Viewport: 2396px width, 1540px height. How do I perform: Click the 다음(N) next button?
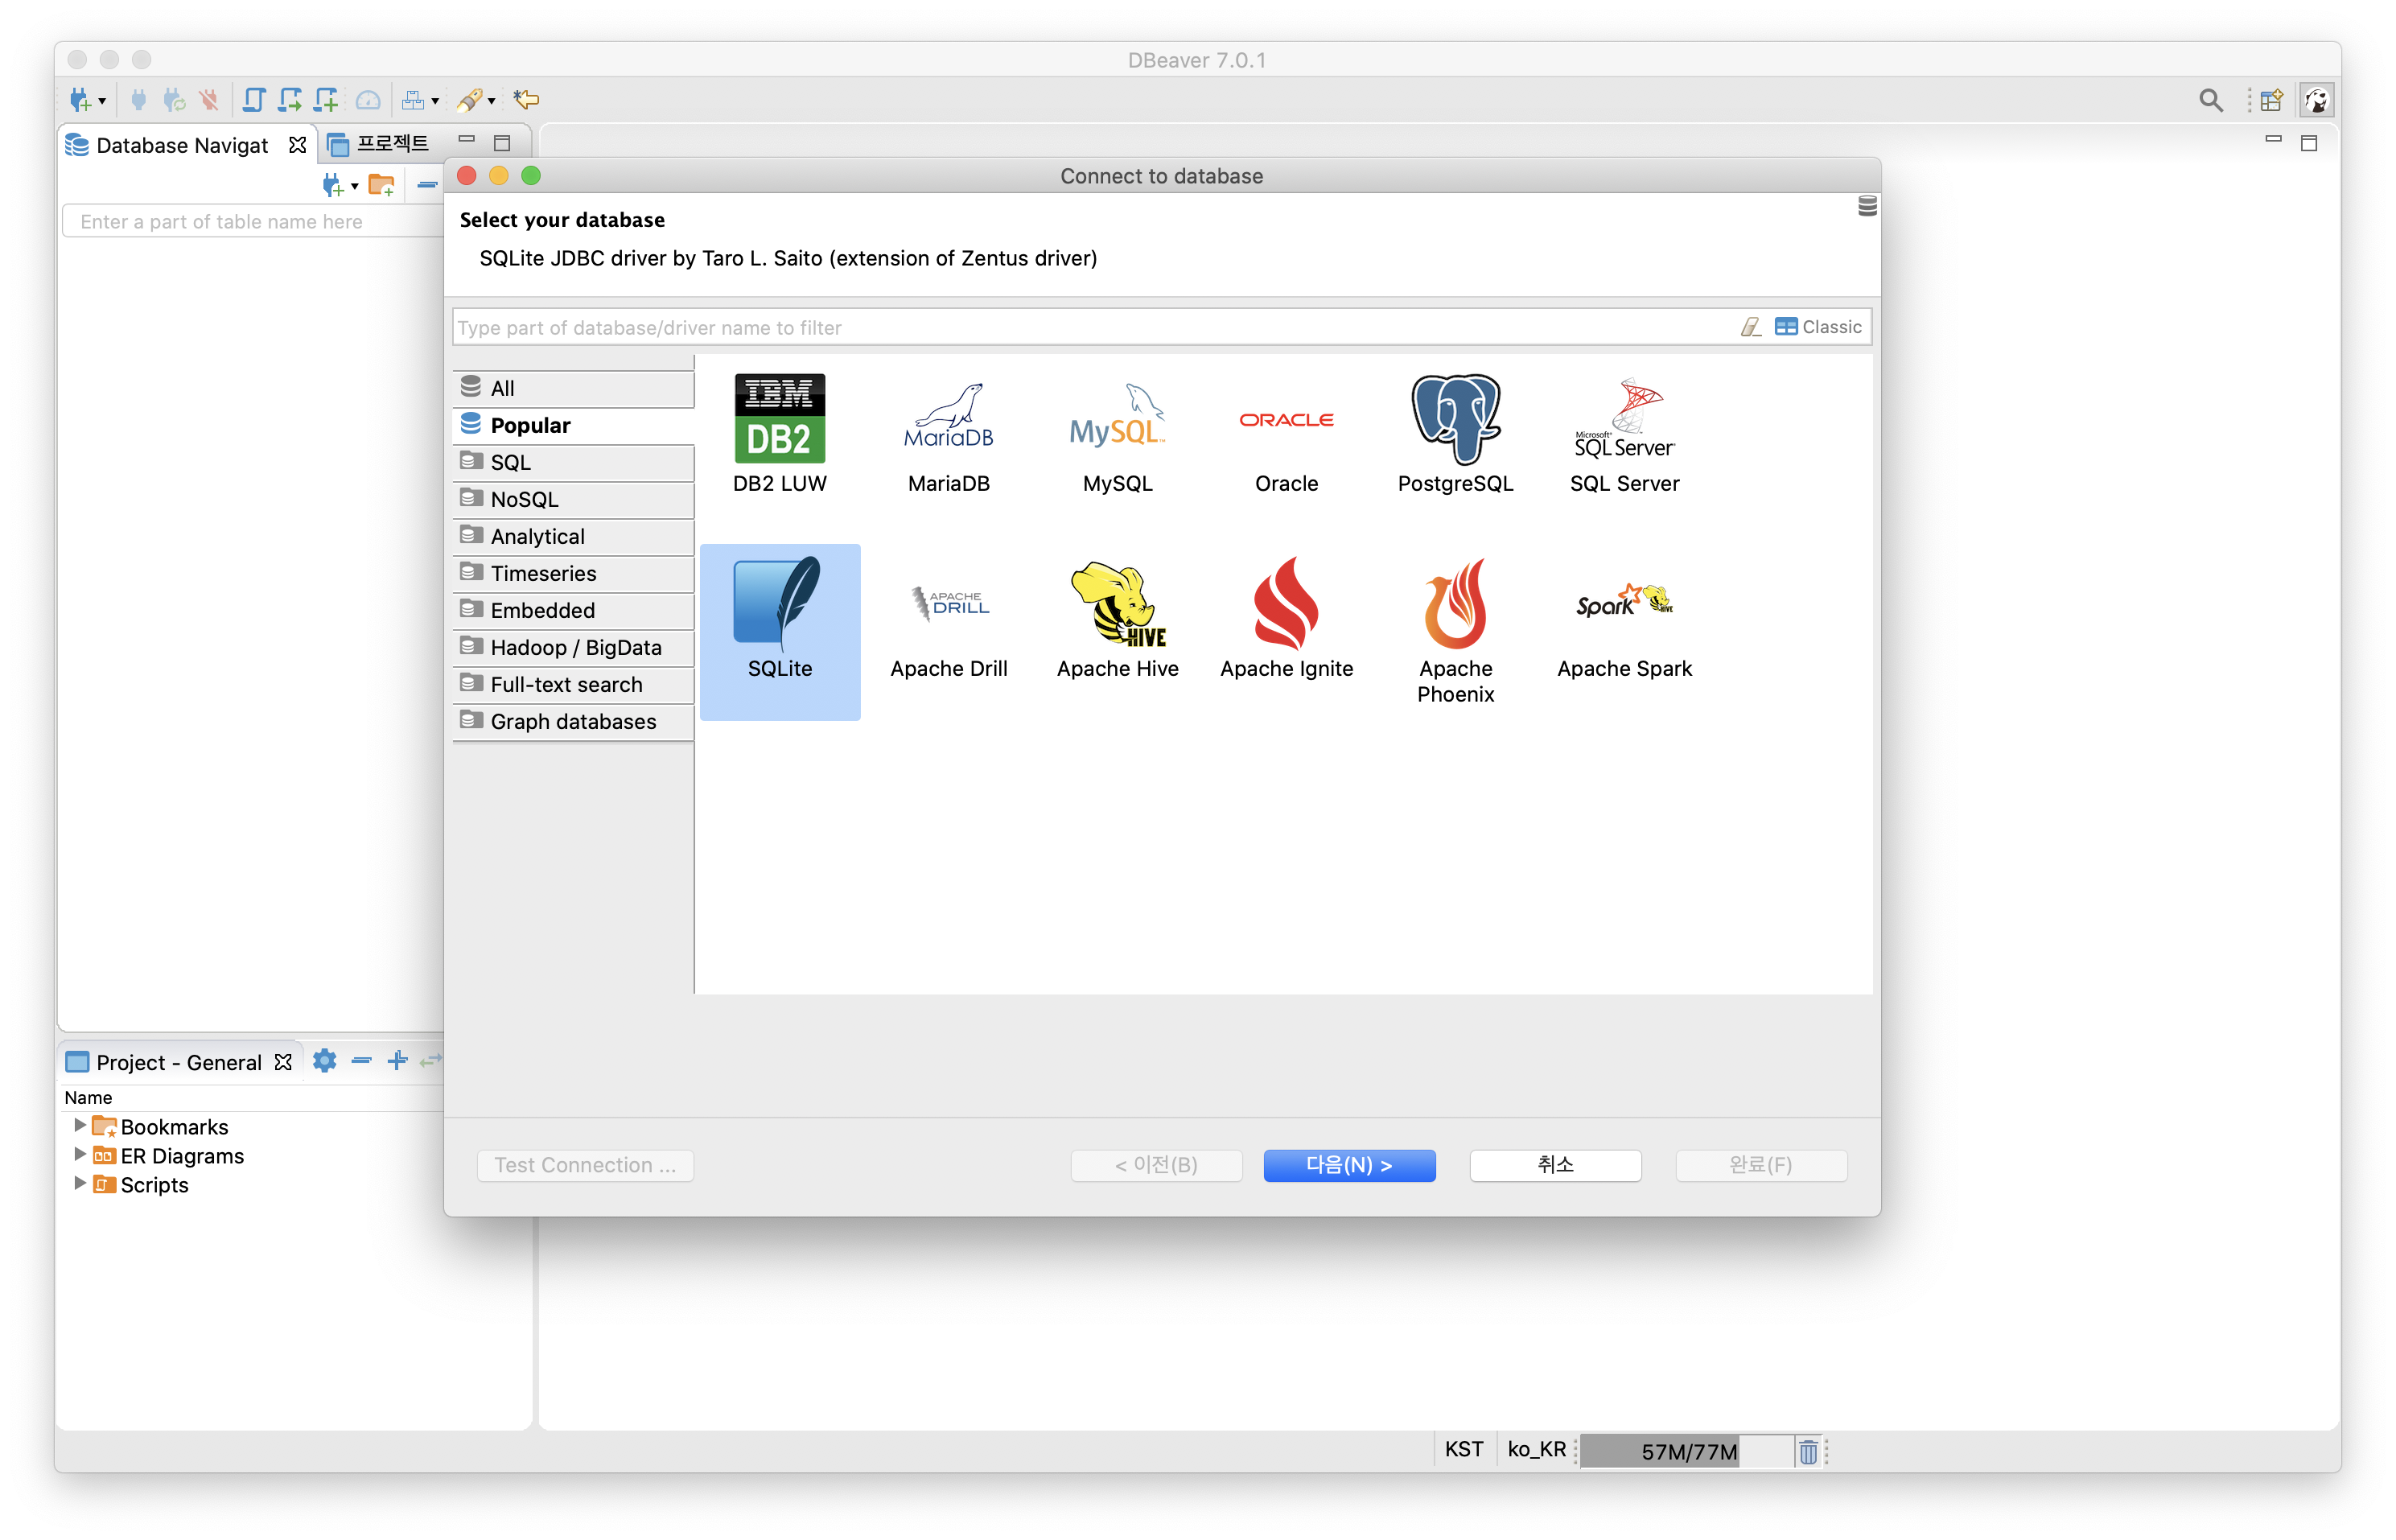[x=1348, y=1165]
